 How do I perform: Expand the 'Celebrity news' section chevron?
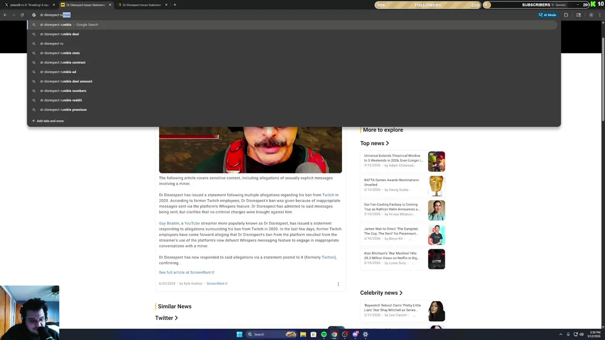click(401, 293)
